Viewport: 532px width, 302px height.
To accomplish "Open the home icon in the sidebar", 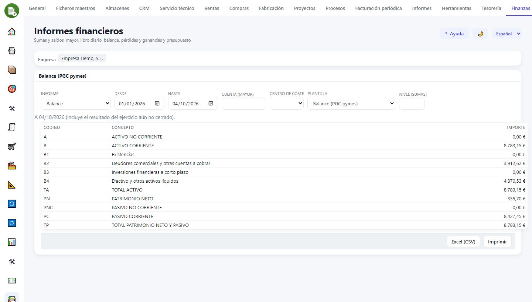I will [x=12, y=31].
